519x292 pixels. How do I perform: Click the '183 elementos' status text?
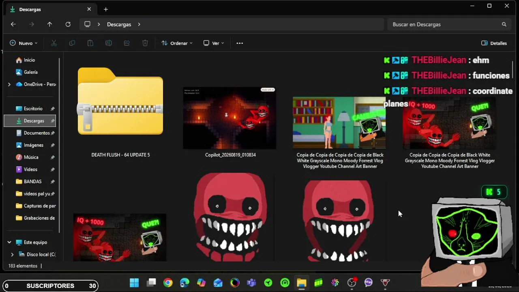[x=23, y=266]
